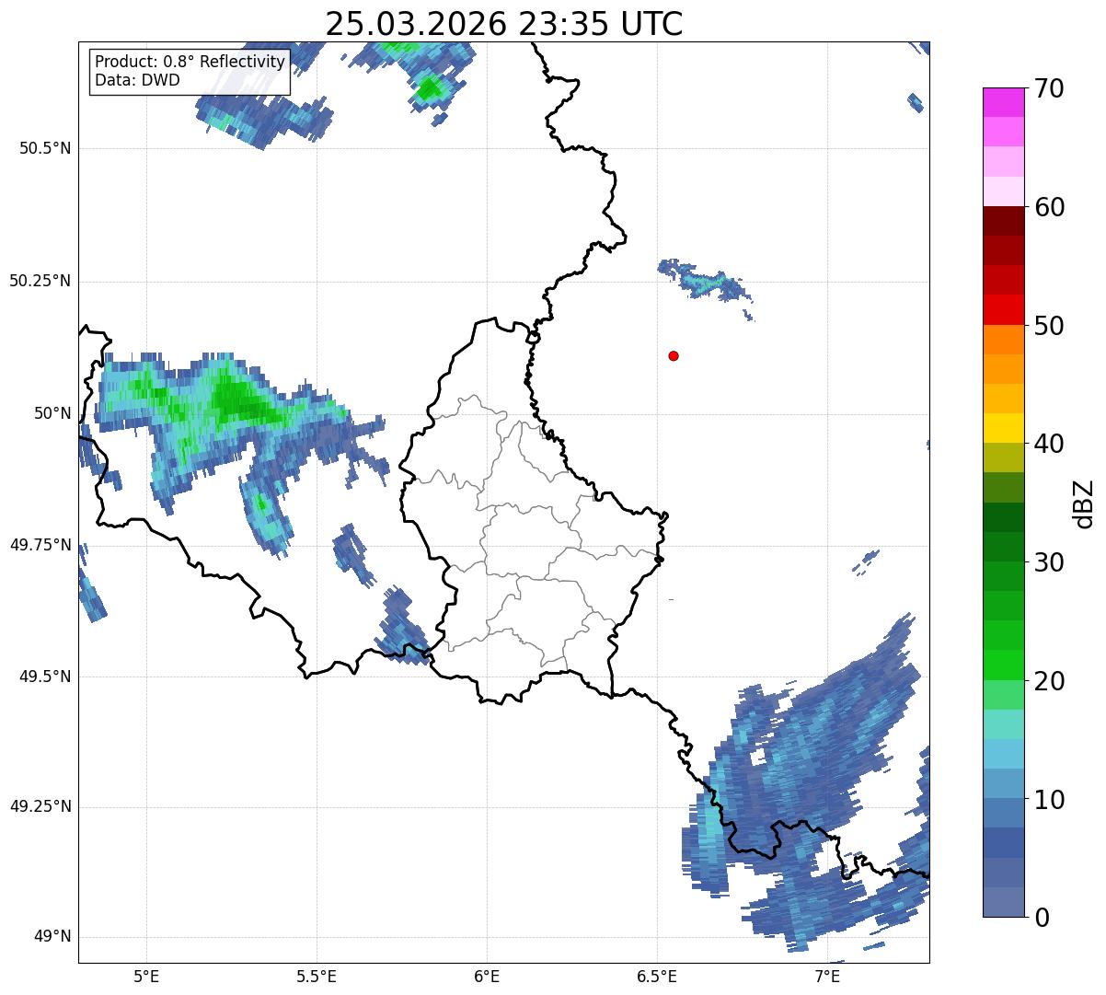Click the 50°N latitude label
The image size is (1106, 995).
(x=52, y=413)
